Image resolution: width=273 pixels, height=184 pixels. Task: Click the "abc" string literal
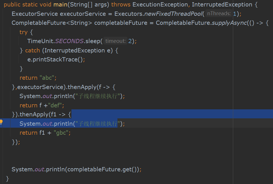47,78
